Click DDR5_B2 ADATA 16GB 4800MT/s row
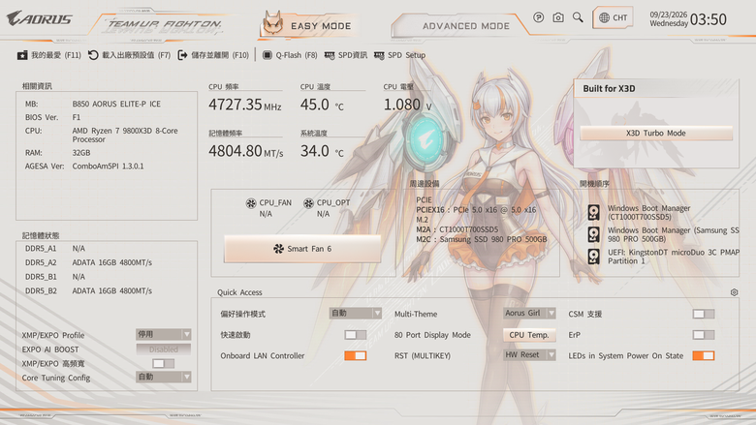This screenshot has height=425, width=756. (x=89, y=291)
